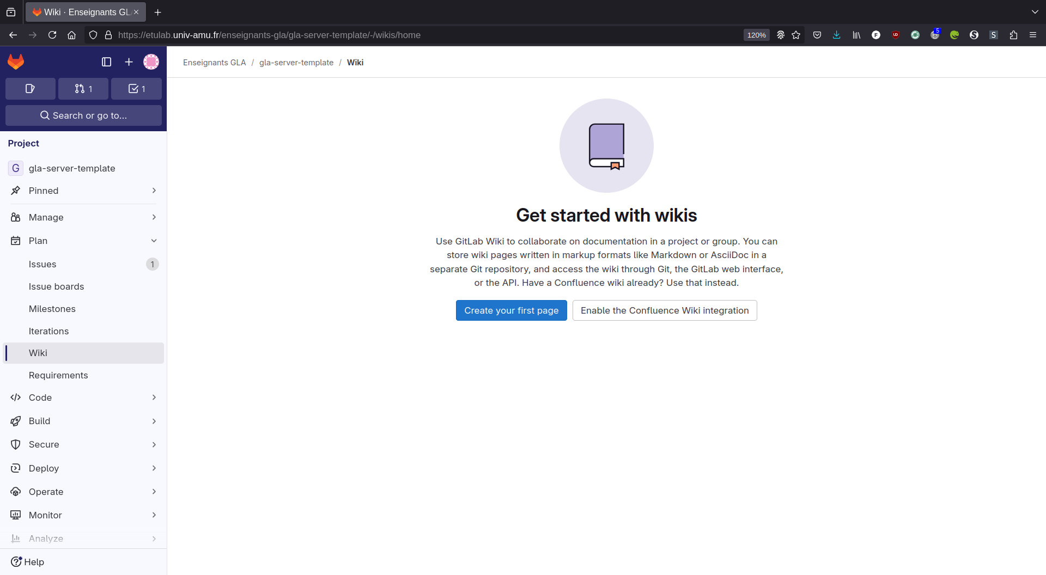Open the user avatar menu

(x=151, y=62)
